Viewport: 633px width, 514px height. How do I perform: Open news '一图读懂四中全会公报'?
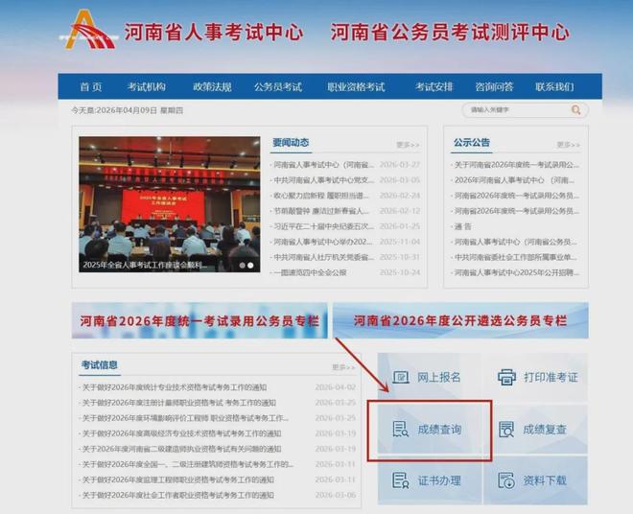(x=310, y=272)
